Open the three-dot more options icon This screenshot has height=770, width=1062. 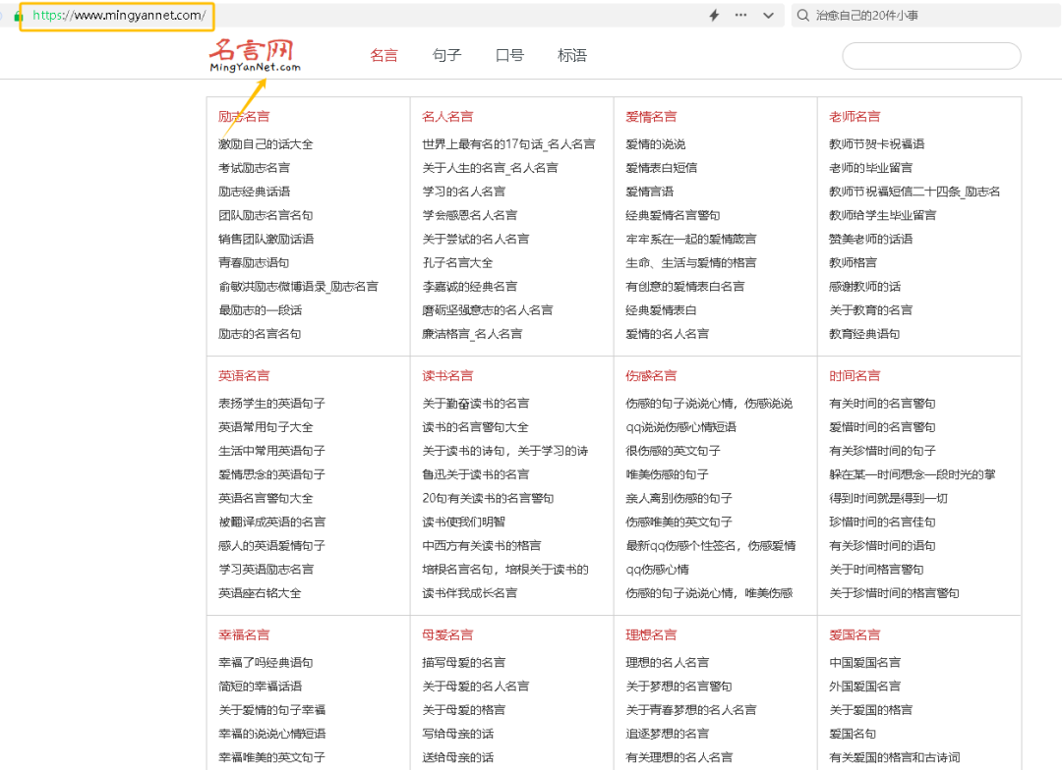tap(741, 15)
